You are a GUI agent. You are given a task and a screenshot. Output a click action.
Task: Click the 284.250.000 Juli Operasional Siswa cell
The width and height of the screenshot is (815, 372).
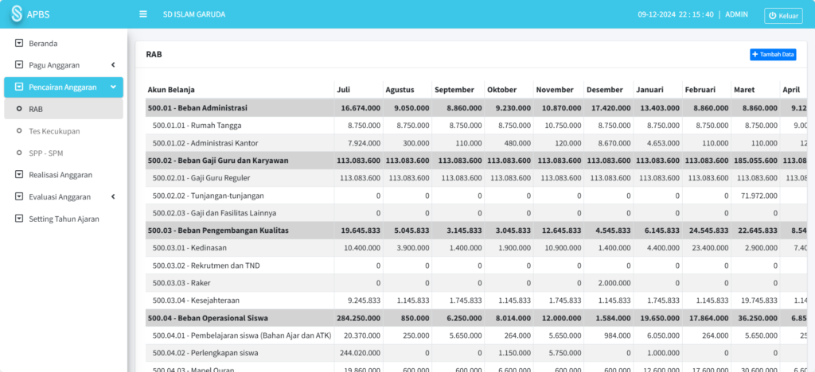359,318
